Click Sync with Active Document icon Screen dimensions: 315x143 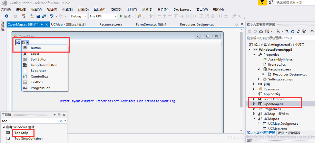(287, 31)
